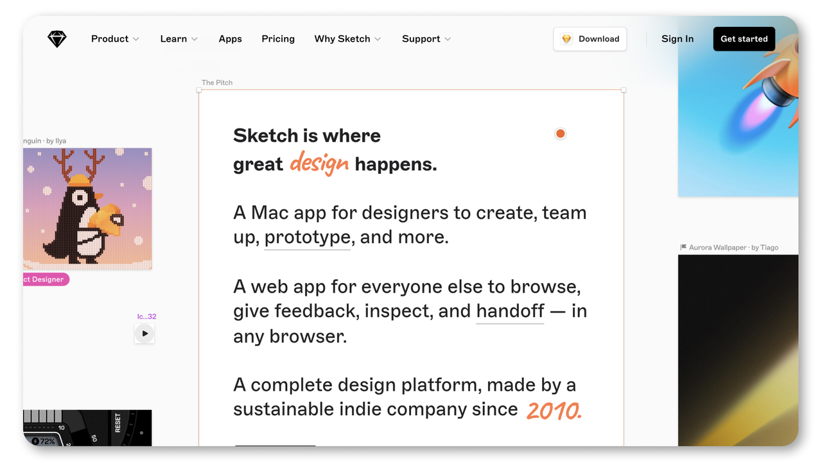
Task: Click the Sketch diamond logo
Action: [x=57, y=39]
